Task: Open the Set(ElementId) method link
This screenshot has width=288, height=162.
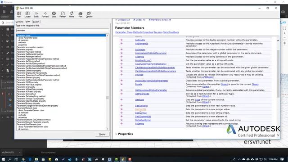Action: coord(143,117)
